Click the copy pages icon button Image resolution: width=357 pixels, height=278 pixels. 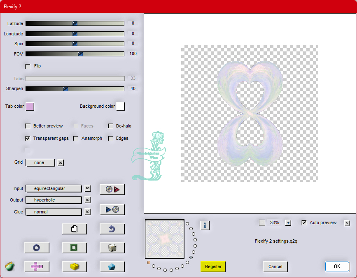pos(74,229)
